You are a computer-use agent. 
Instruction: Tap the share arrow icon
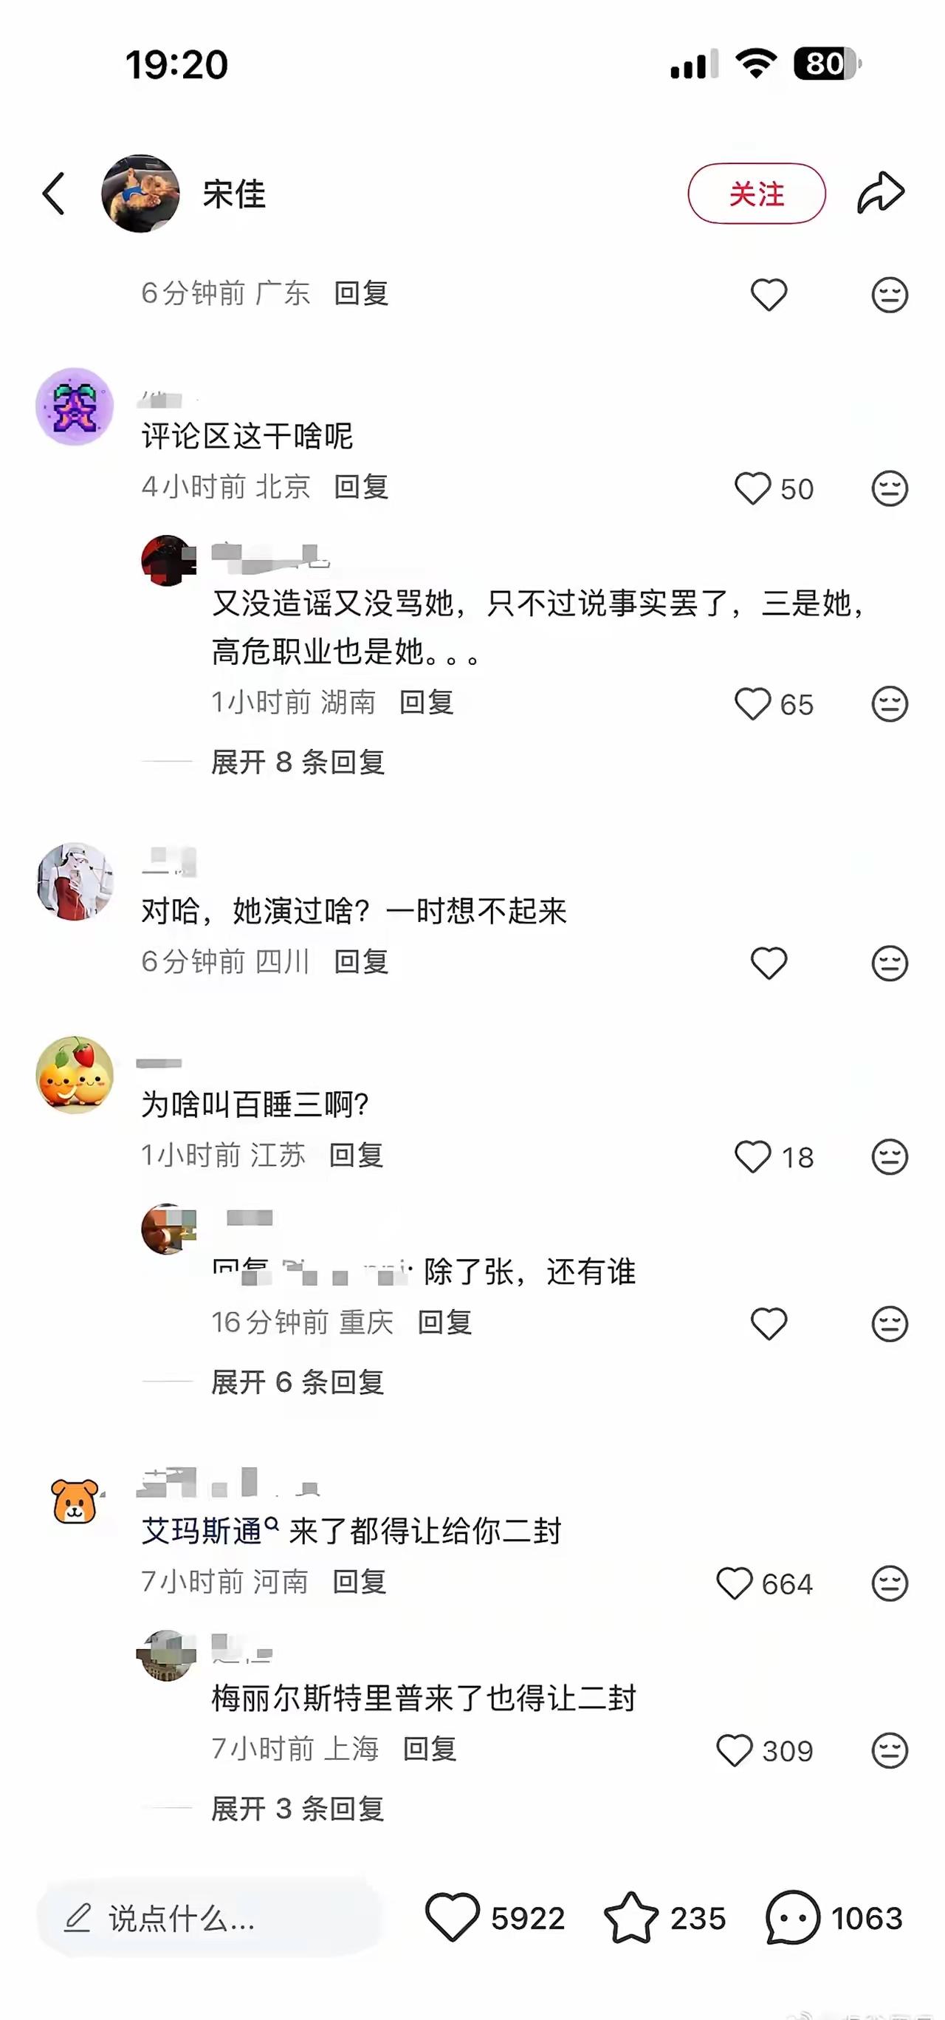pos(881,193)
